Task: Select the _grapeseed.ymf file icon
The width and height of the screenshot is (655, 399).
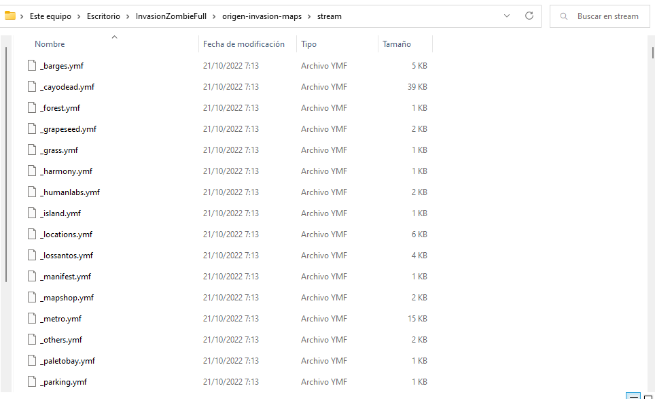Action: 32,128
